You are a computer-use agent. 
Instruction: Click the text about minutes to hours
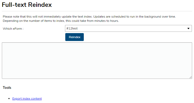pos(61,21)
